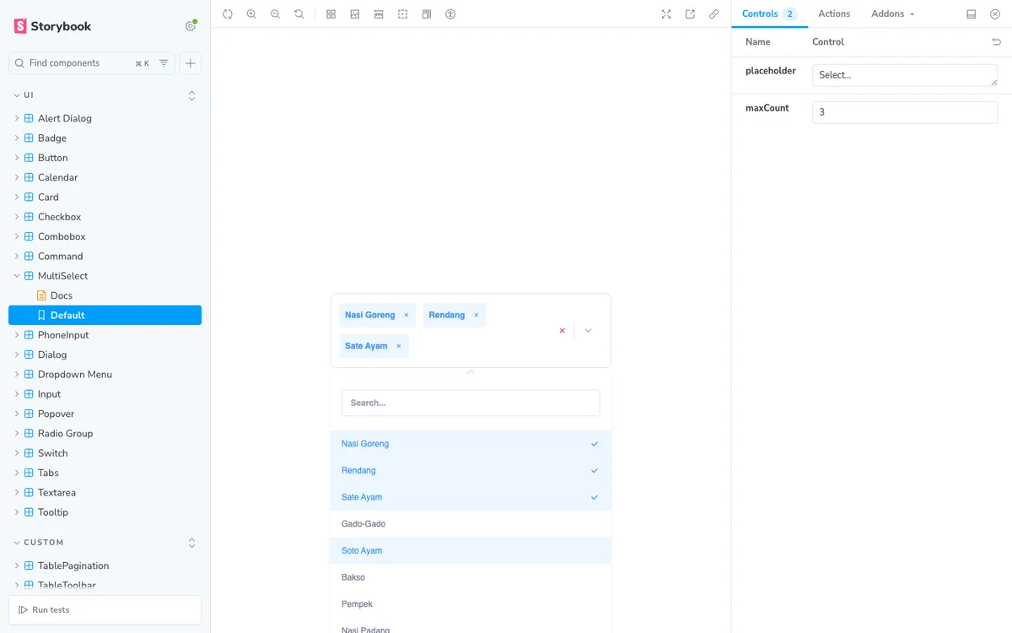1012x633 pixels.
Task: Open the background change tool
Action: pyautogui.click(x=355, y=14)
